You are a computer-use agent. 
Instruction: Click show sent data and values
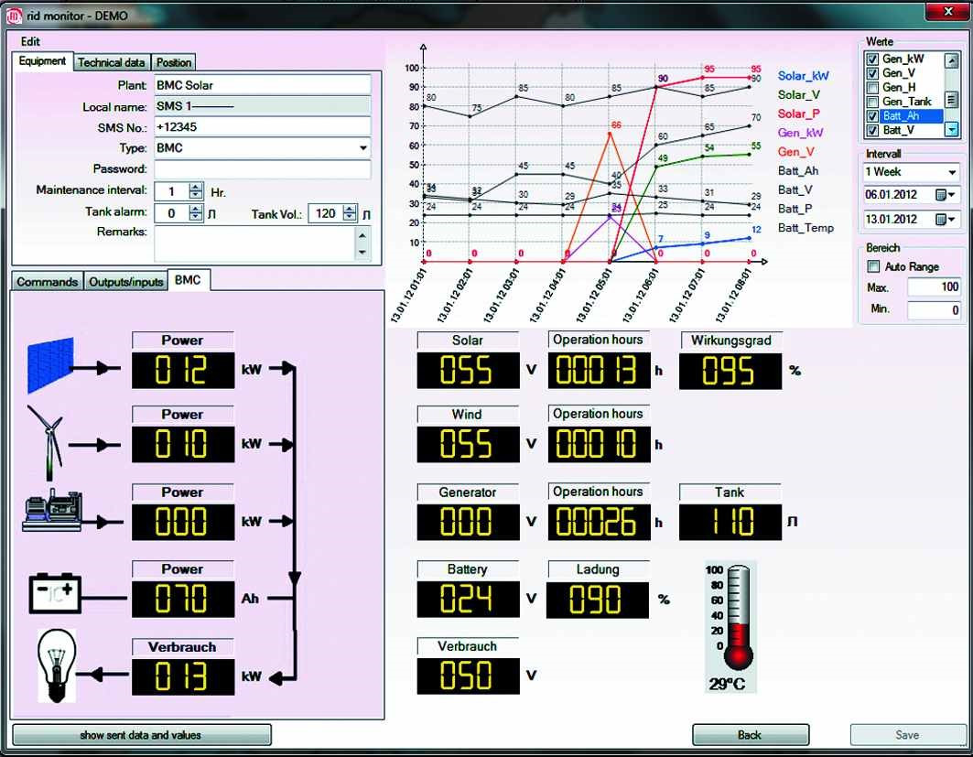point(142,735)
